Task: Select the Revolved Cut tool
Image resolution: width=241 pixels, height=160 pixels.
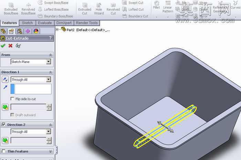Action: click(x=113, y=9)
